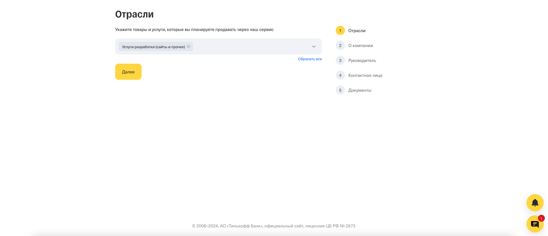
Task: Expand the industries dropdown chevron
Action: (x=314, y=46)
